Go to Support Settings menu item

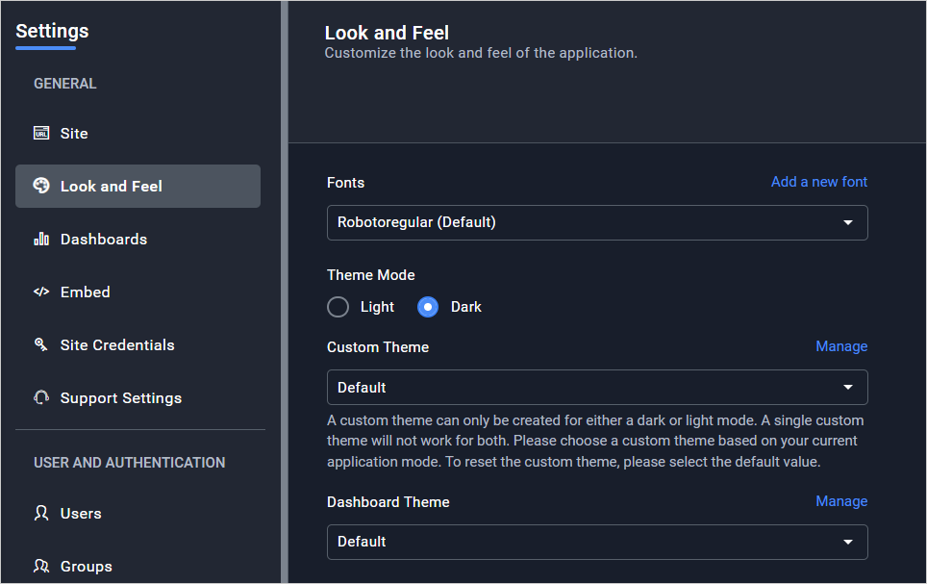point(120,397)
